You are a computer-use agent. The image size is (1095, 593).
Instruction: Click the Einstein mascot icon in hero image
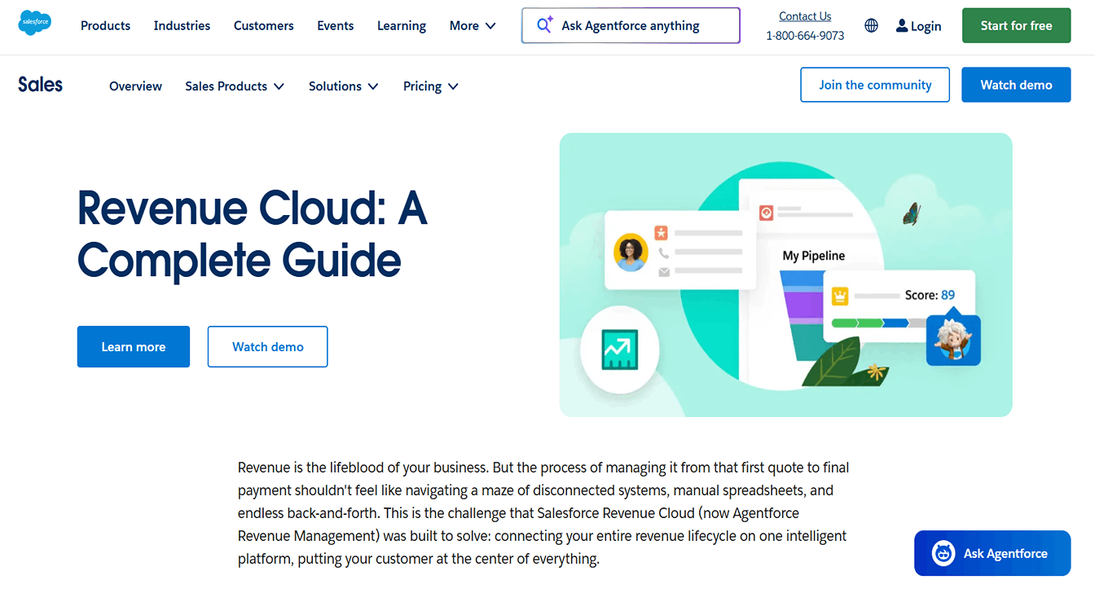952,339
